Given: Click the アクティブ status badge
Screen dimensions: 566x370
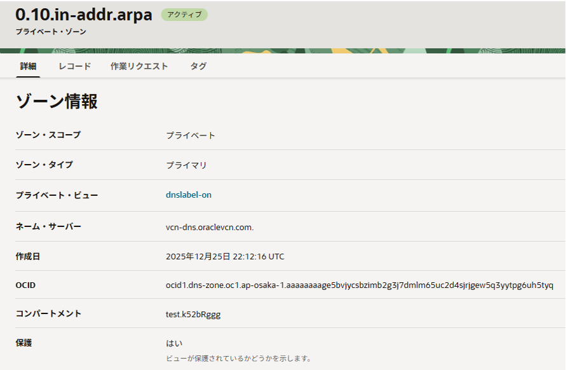Looking at the screenshot, I should point(184,15).
